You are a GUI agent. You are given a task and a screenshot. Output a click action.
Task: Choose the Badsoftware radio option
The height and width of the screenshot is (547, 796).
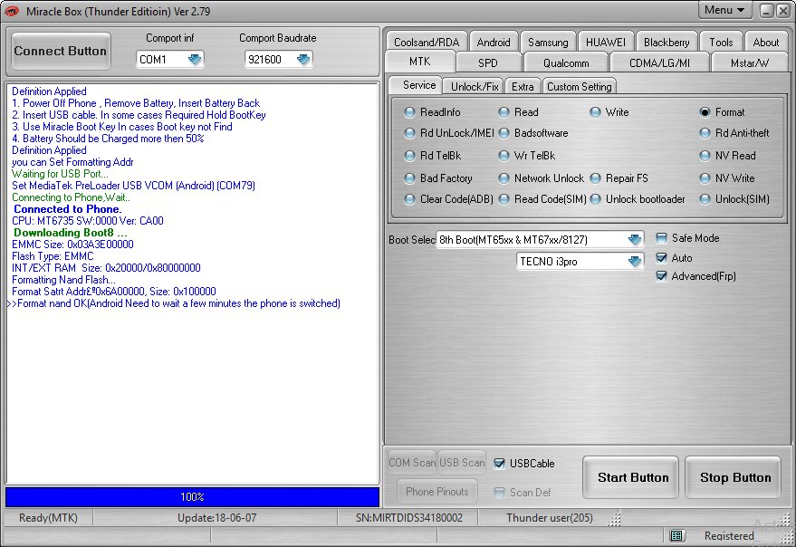(503, 133)
